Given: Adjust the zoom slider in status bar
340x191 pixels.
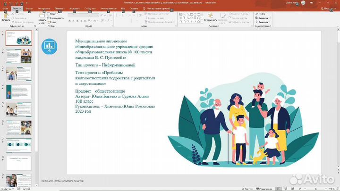Looking at the screenshot, I should [x=316, y=189].
